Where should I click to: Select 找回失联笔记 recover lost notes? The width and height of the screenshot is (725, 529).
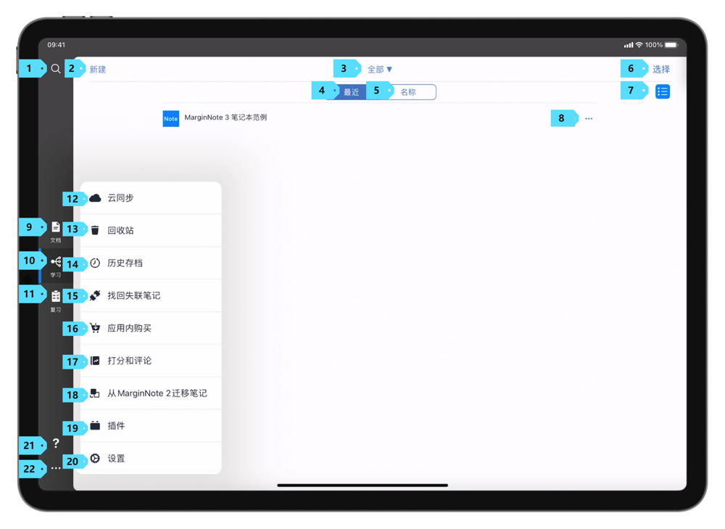point(134,296)
